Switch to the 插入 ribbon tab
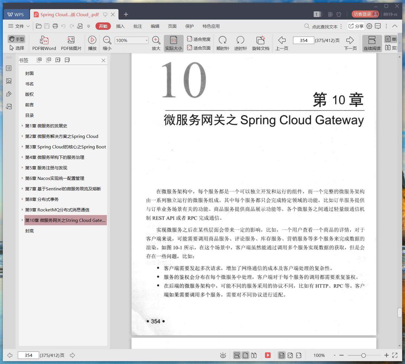Image resolution: width=405 pixels, height=364 pixels. tap(120, 26)
